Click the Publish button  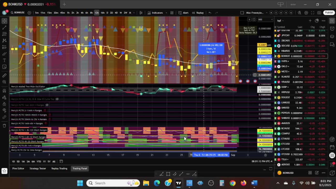pyautogui.click(x=329, y=13)
